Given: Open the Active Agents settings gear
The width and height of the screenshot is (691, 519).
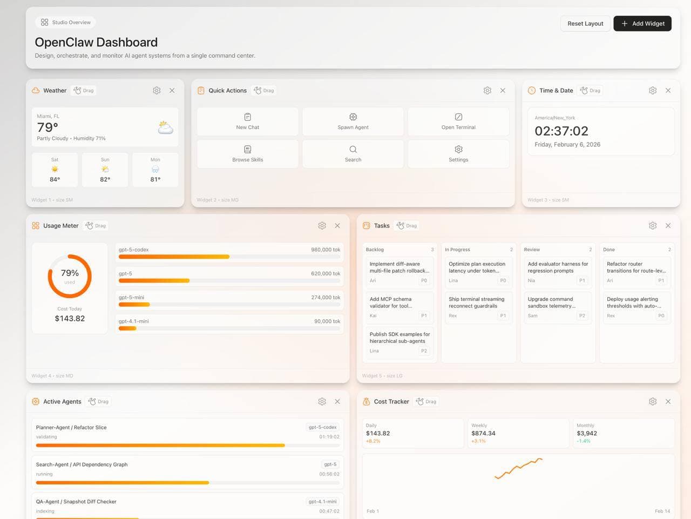Looking at the screenshot, I should 322,401.
